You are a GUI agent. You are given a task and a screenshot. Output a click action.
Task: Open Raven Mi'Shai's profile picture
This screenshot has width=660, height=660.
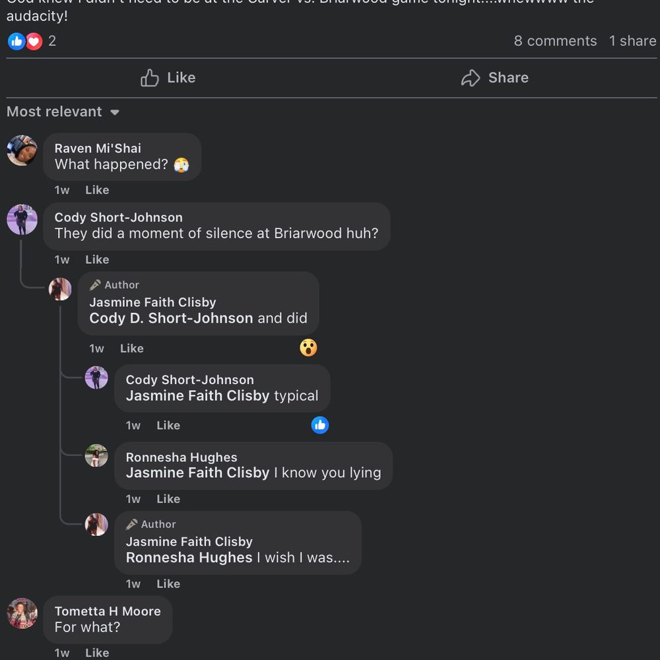click(22, 150)
